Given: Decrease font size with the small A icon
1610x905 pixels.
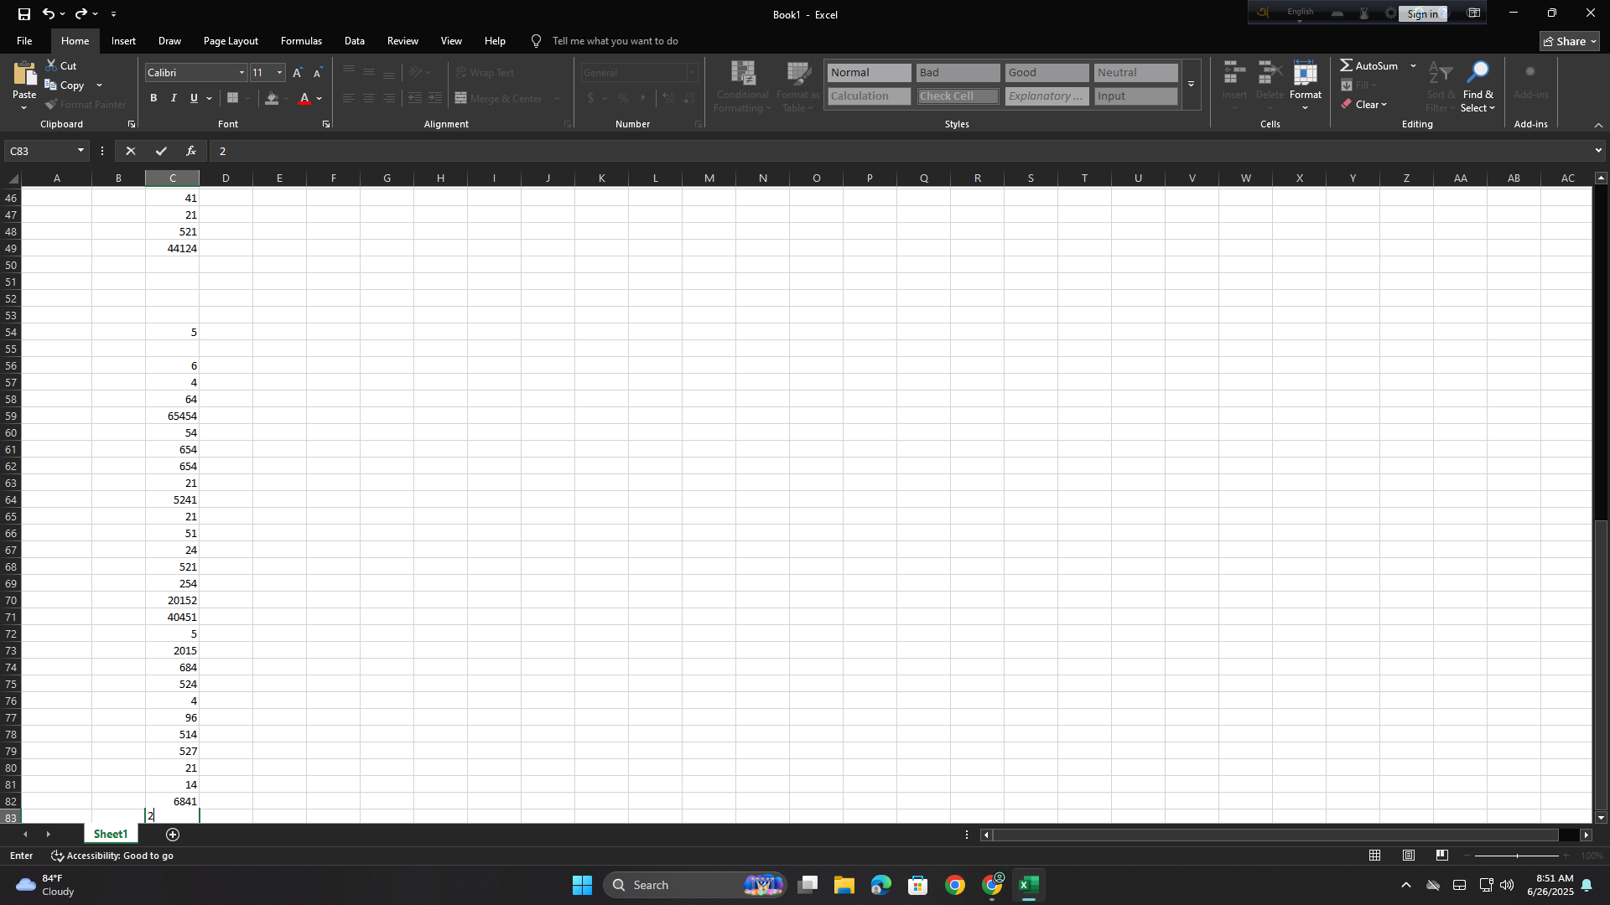Looking at the screenshot, I should coord(318,73).
